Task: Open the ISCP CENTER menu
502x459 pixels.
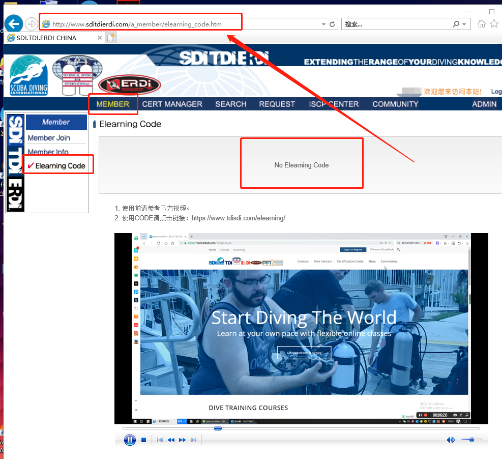Action: pyautogui.click(x=334, y=104)
